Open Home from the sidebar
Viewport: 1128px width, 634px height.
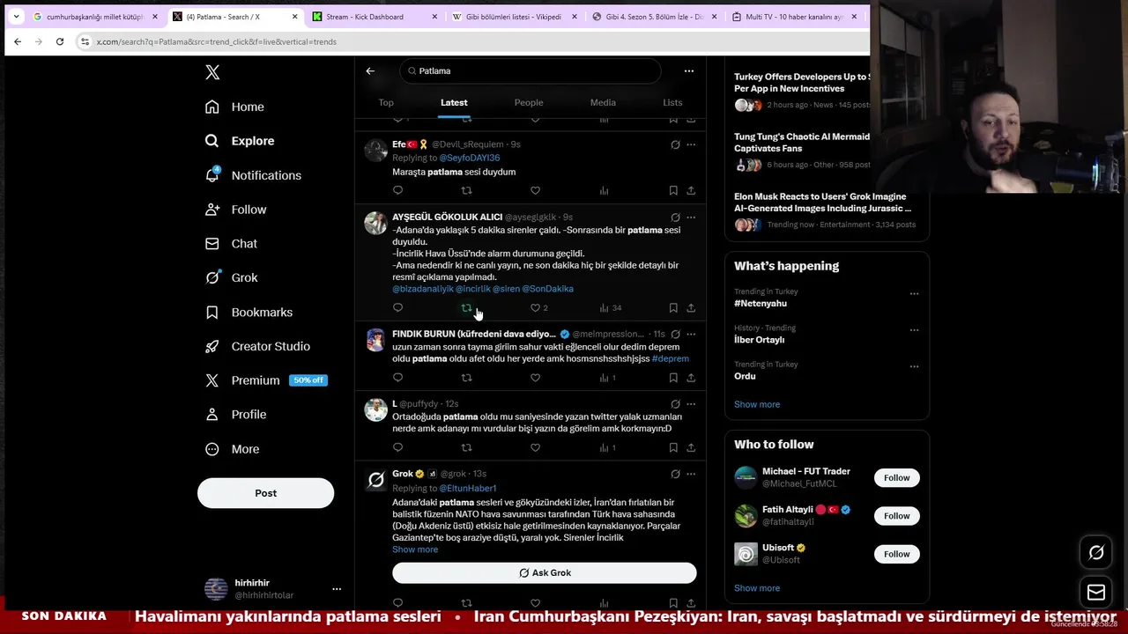234,107
